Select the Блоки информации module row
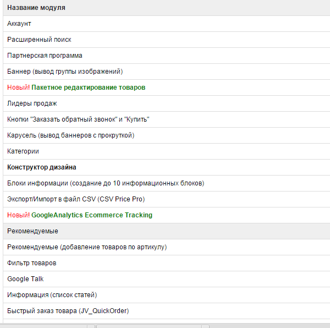330x328 pixels. click(167, 183)
